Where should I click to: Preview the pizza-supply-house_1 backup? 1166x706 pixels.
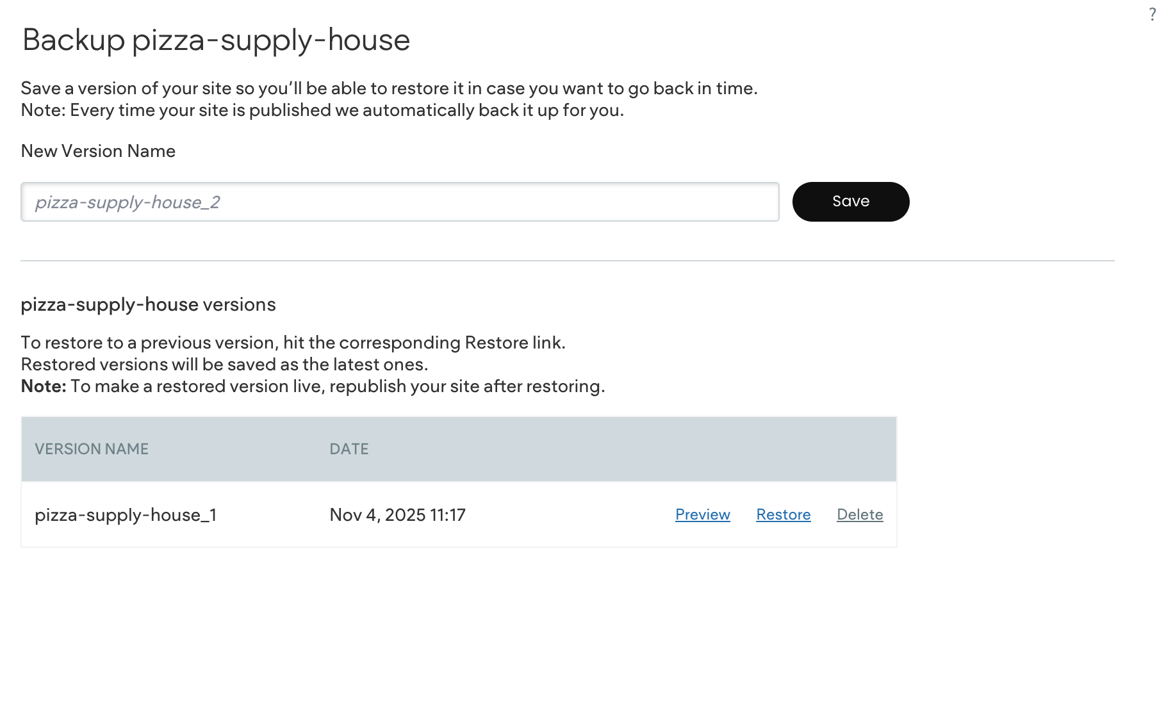coord(702,514)
